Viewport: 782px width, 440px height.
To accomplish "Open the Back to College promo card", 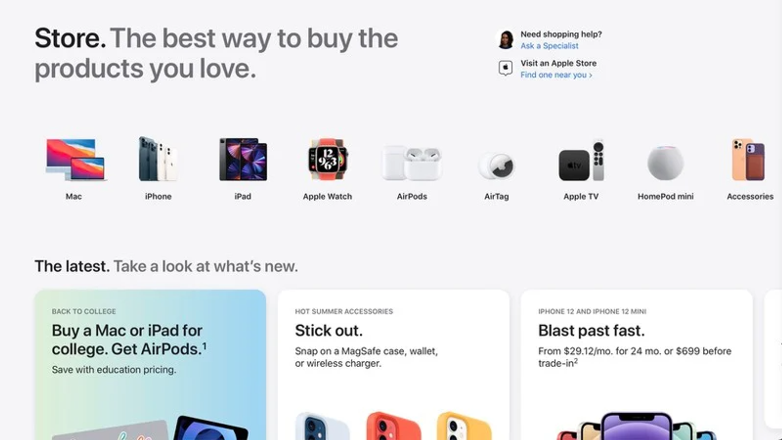I will pos(150,365).
